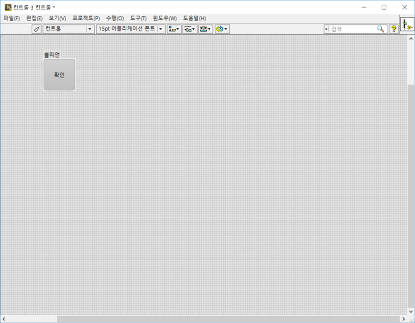Screen dimensions: 415x323
Task: Open the 프로젝트(P) menu
Action: pos(86,18)
